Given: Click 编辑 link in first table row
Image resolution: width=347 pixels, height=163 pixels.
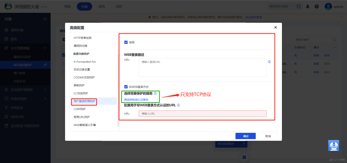Looking at the screenshot, I should coord(316,55).
